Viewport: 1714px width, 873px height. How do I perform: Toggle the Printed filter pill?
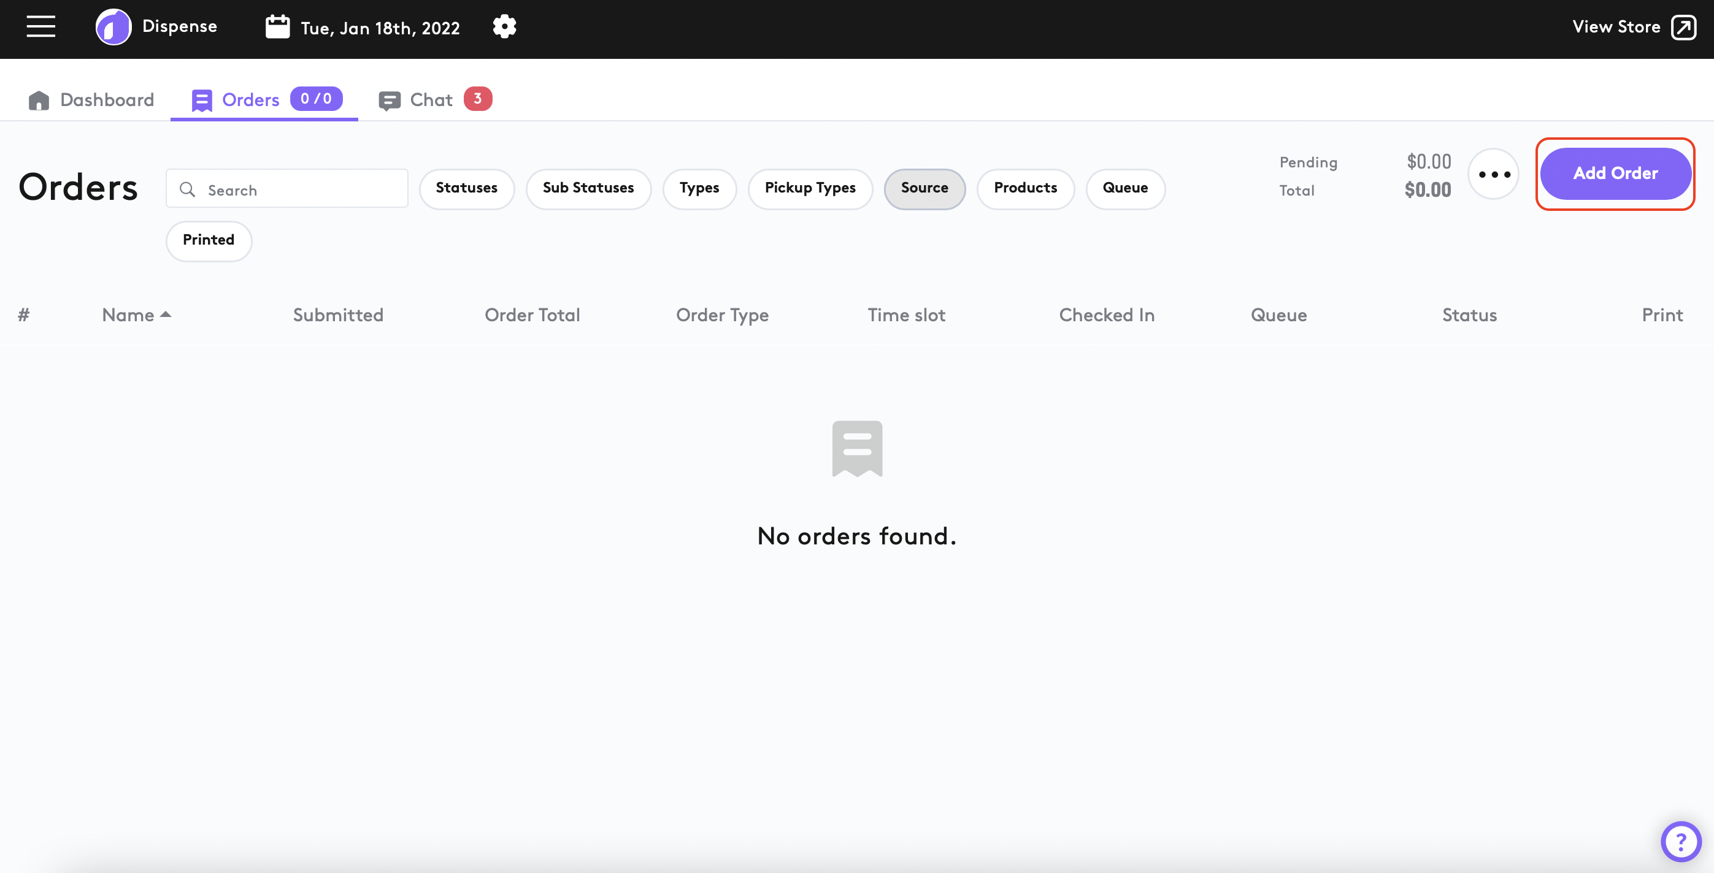(x=208, y=240)
